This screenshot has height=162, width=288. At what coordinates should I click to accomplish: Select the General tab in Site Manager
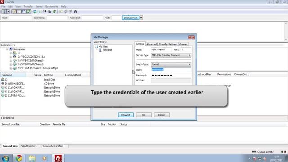click(x=140, y=44)
